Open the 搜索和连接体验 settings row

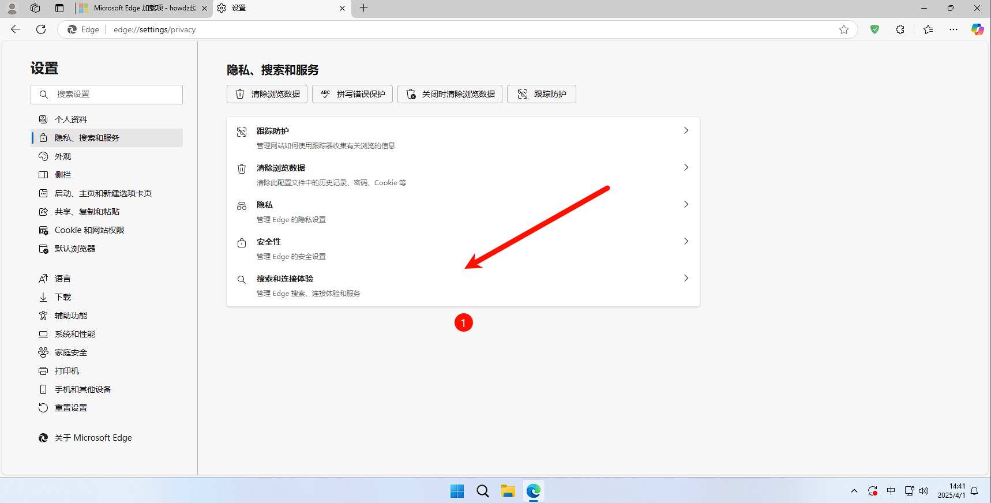pyautogui.click(x=463, y=286)
